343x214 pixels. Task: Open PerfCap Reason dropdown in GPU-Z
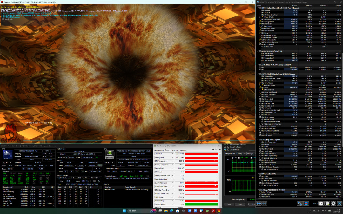point(173,204)
